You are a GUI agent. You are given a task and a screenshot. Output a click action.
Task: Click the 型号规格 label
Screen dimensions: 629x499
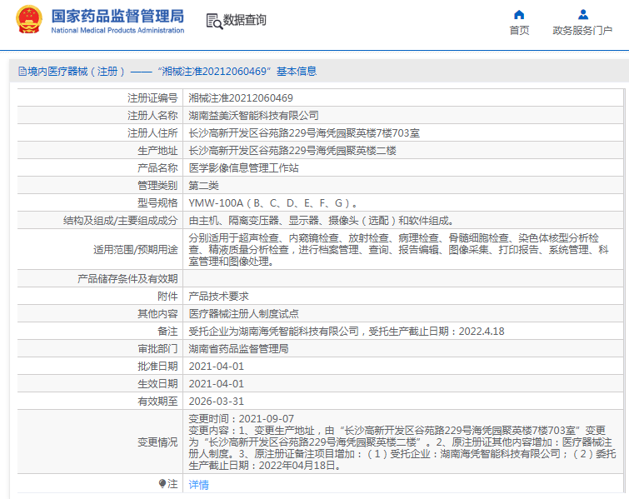pyautogui.click(x=157, y=203)
